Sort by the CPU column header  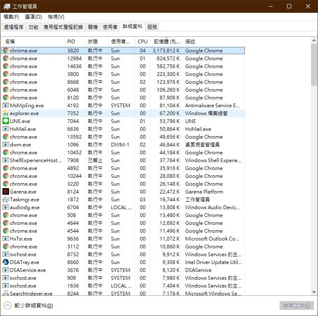point(143,42)
